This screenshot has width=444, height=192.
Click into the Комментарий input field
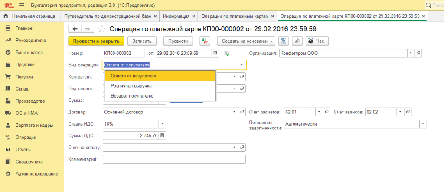point(174,159)
